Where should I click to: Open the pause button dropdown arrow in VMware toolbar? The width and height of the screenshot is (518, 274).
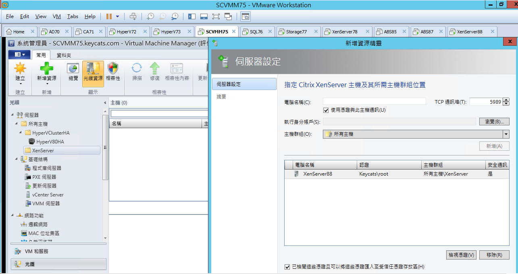[x=118, y=16]
